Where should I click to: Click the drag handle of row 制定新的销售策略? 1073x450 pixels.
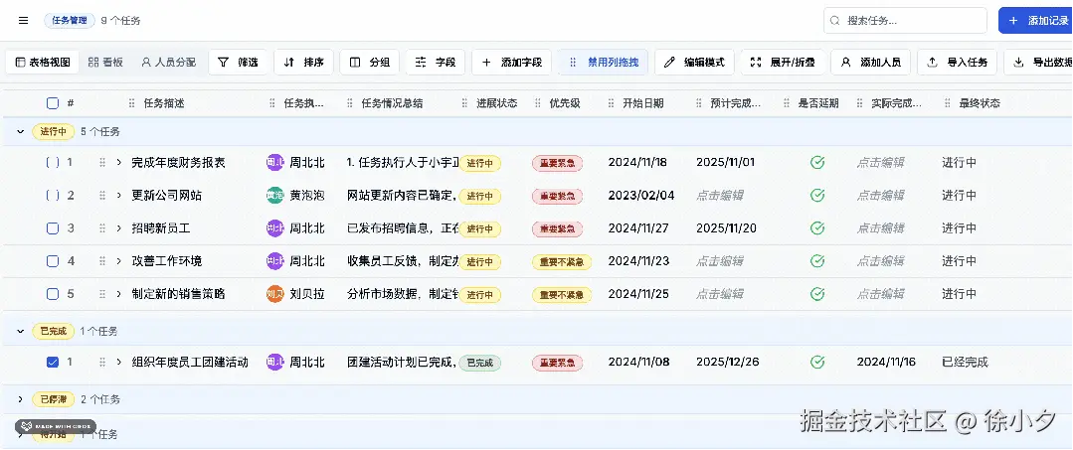(102, 294)
